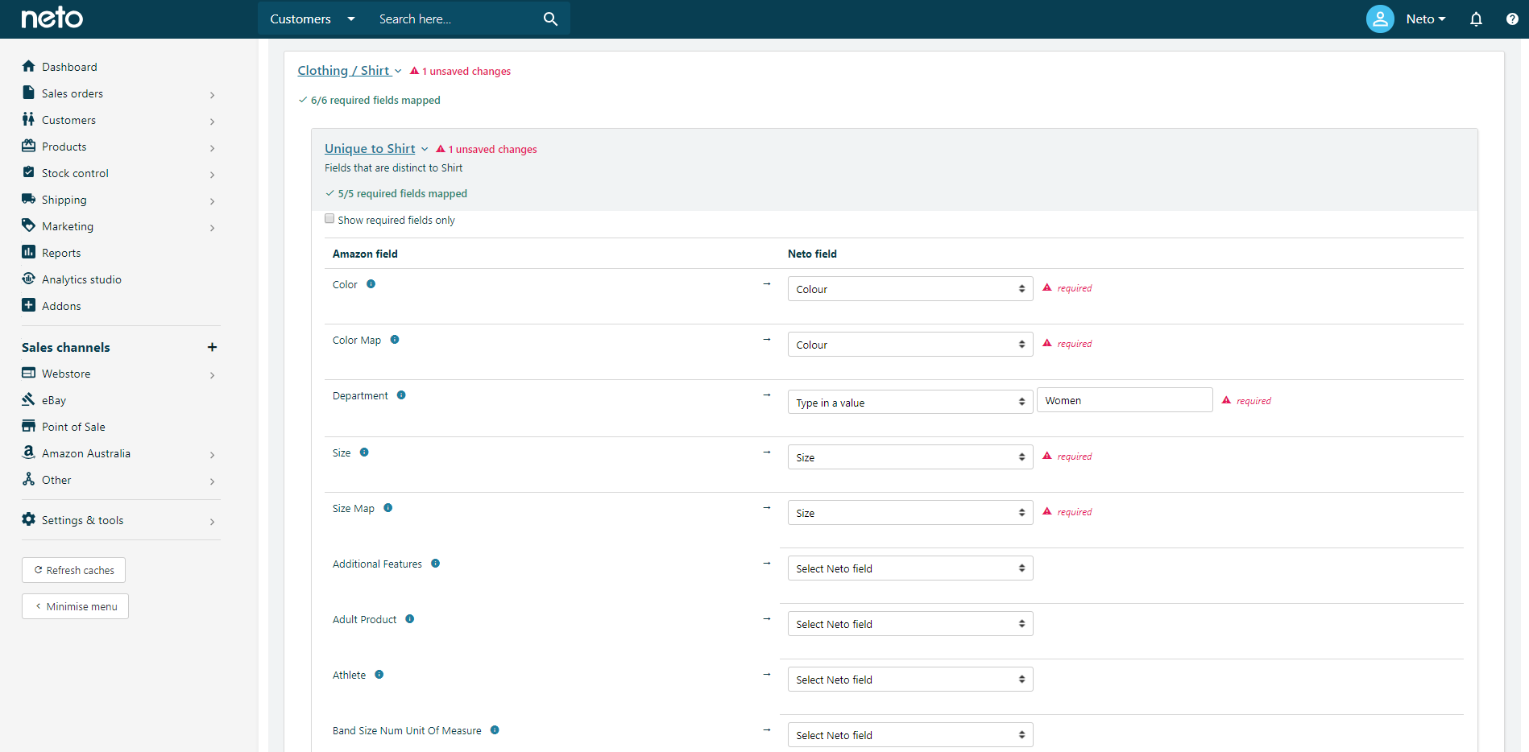1529x752 pixels.
Task: Show info for the Color Map field
Action: (x=395, y=340)
